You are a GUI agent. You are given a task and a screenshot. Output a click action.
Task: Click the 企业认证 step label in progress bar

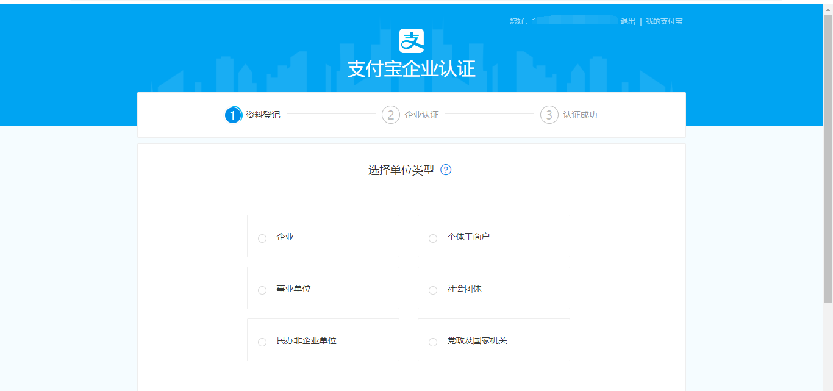point(421,115)
